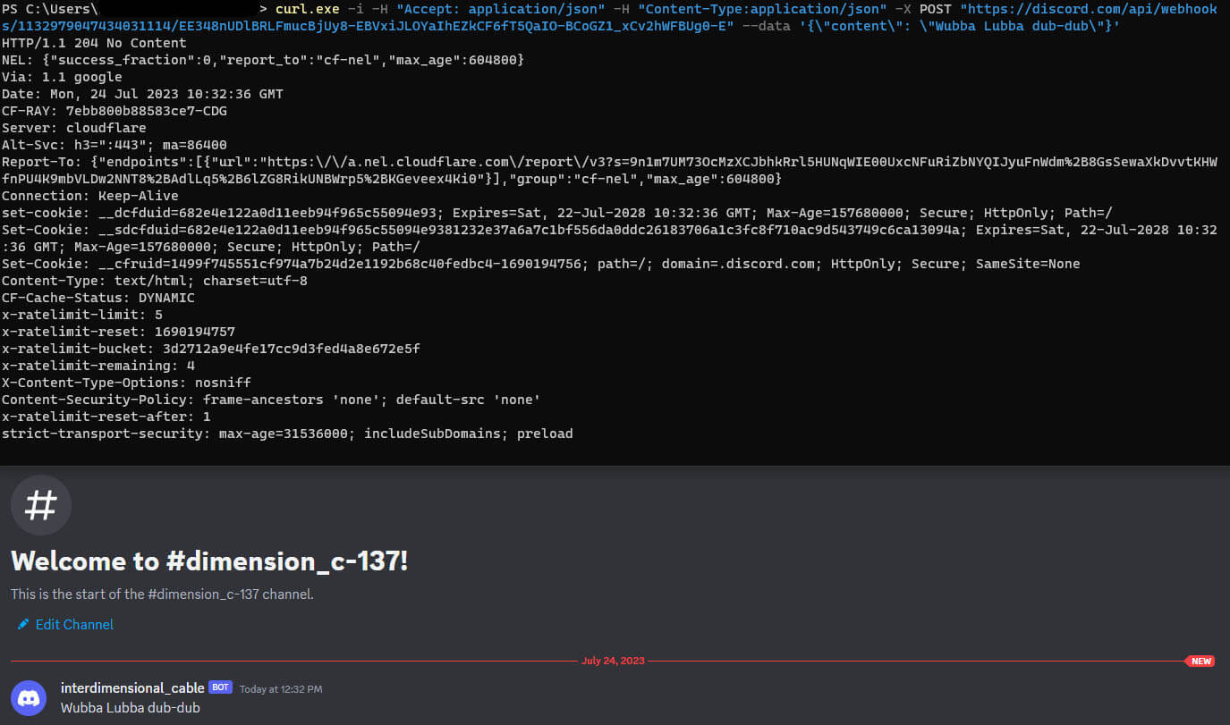1230x725 pixels.
Task: Open the Edit Channel link
Action: 74,624
